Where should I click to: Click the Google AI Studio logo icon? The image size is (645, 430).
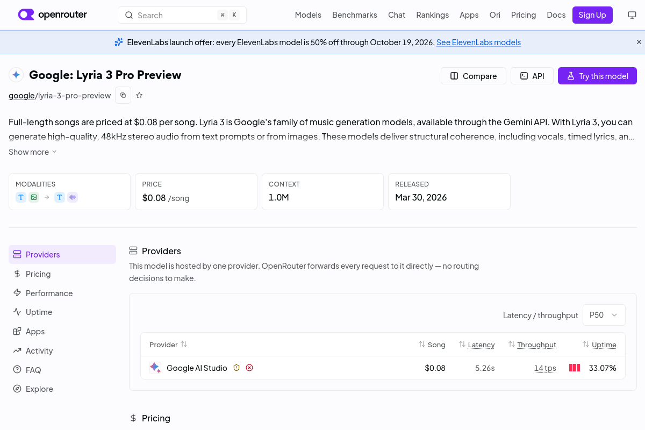click(155, 368)
